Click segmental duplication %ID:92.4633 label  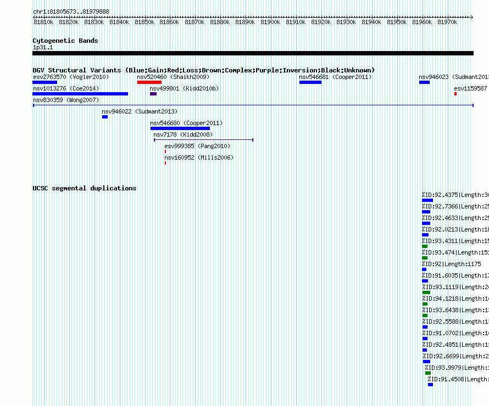(x=455, y=218)
